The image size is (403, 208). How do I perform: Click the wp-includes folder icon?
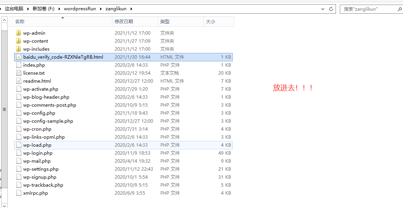(x=19, y=49)
